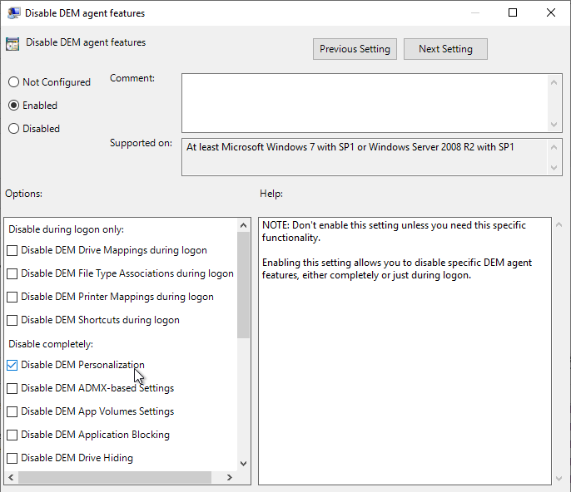Viewport: 571px width, 492px height.
Task: Click the 'Comment:' label
Action: pyautogui.click(x=132, y=78)
